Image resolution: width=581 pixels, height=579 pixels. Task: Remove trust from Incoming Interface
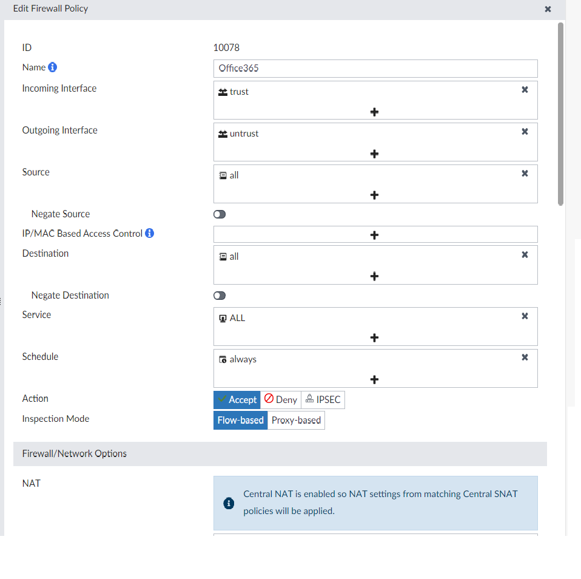coord(525,90)
